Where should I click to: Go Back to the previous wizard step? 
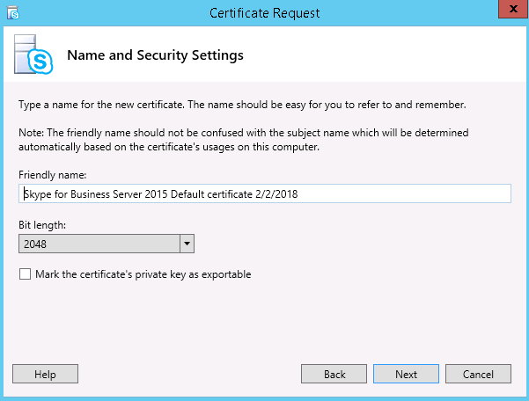pos(334,374)
